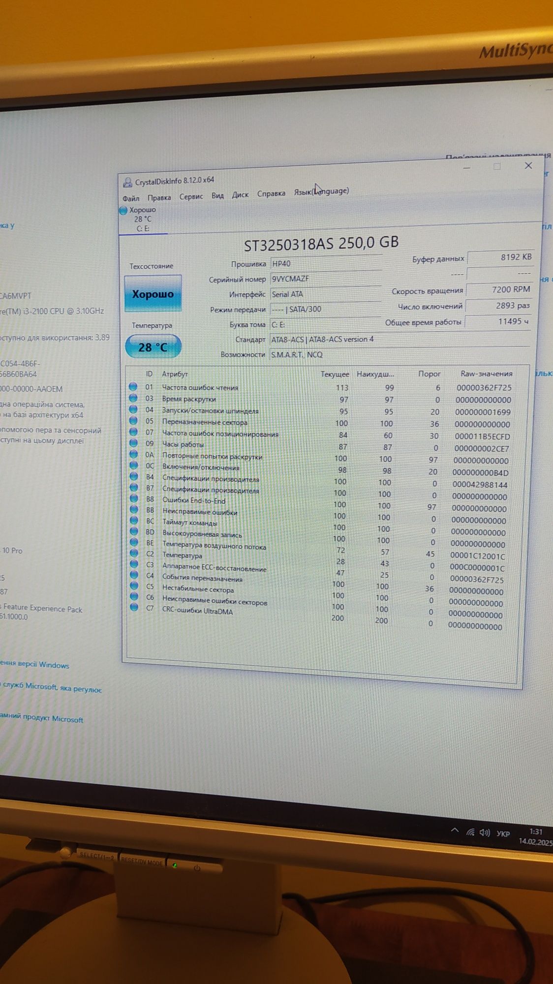Select the Часы работы attribute row text
553x984 pixels.
pyautogui.click(x=183, y=444)
